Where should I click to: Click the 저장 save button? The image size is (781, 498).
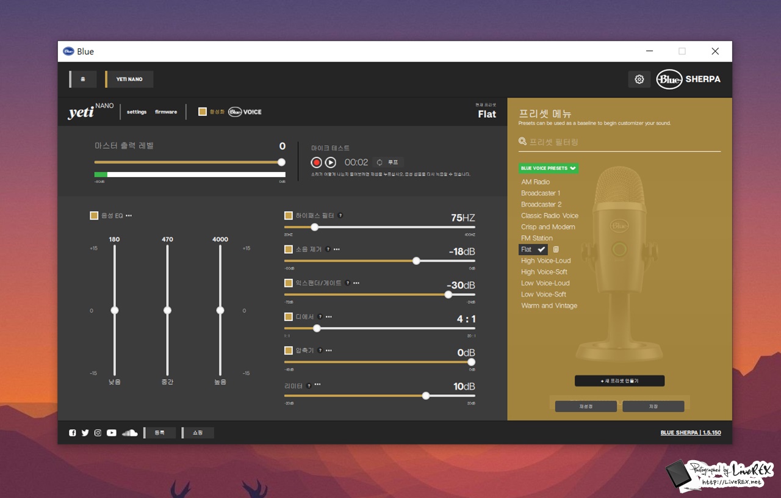pos(653,406)
